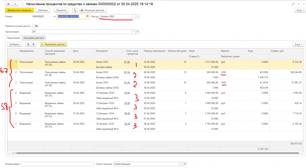
Task: Change month with the Месяц stepper arrows
Action: [x=137, y=17]
